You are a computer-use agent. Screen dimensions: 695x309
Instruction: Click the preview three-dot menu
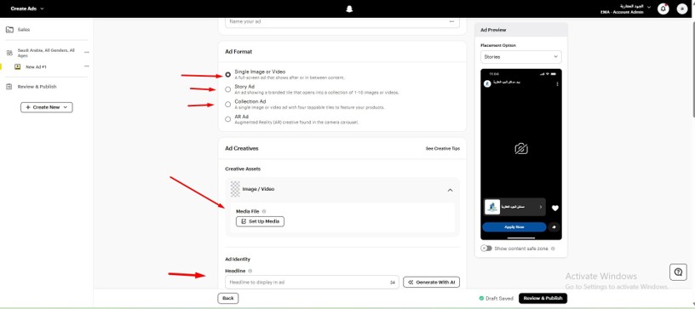(x=557, y=84)
